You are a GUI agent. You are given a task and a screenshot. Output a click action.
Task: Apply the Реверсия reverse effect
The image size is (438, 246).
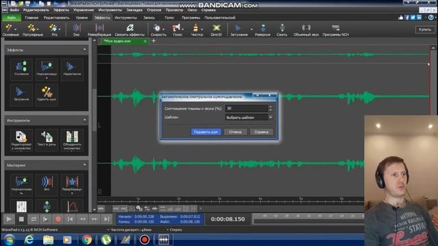click(x=263, y=30)
